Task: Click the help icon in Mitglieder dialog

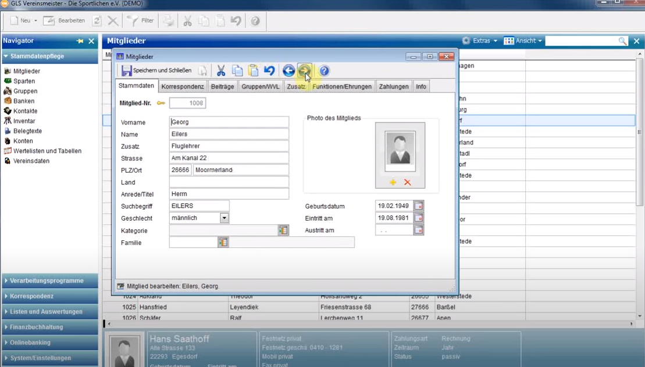Action: (324, 71)
